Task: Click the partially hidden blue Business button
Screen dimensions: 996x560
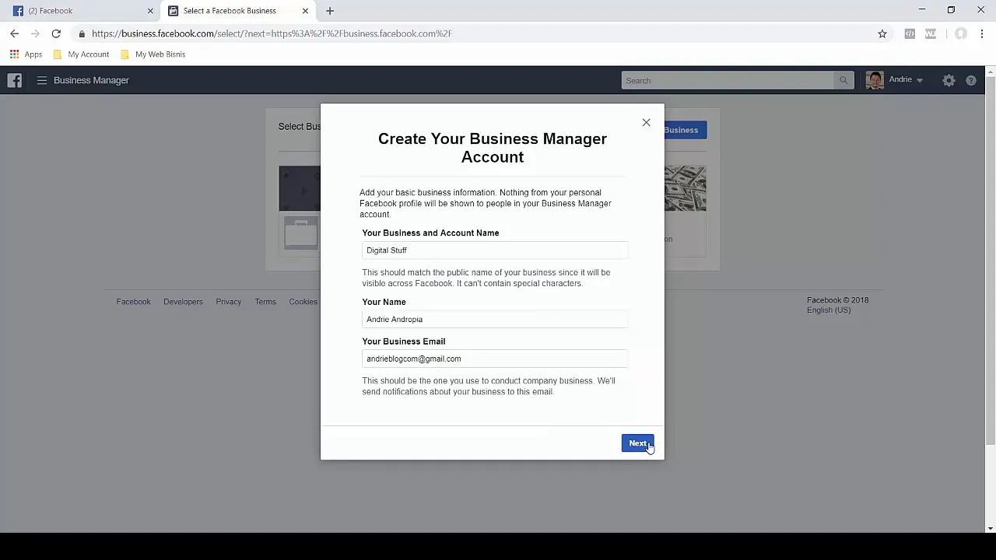Action: 686,130
